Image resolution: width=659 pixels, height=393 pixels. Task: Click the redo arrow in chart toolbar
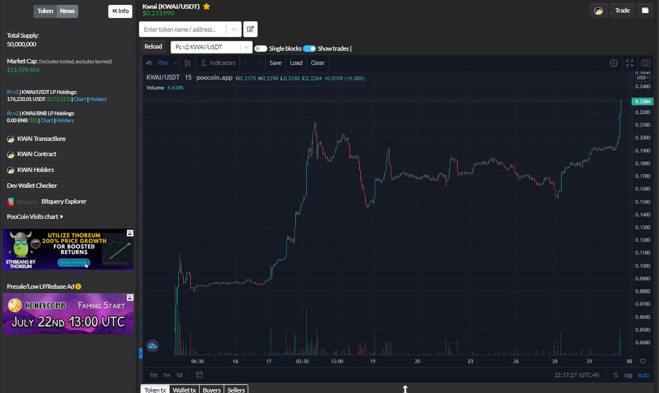258,63
